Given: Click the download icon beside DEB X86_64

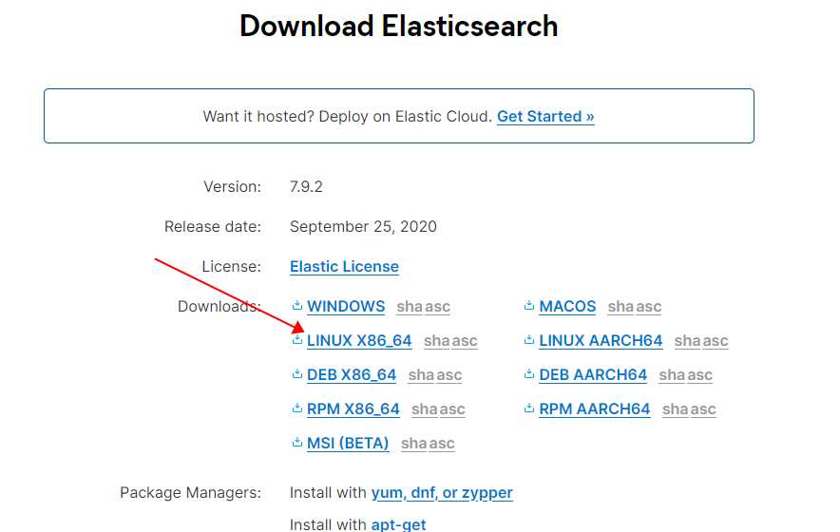Looking at the screenshot, I should [x=297, y=374].
